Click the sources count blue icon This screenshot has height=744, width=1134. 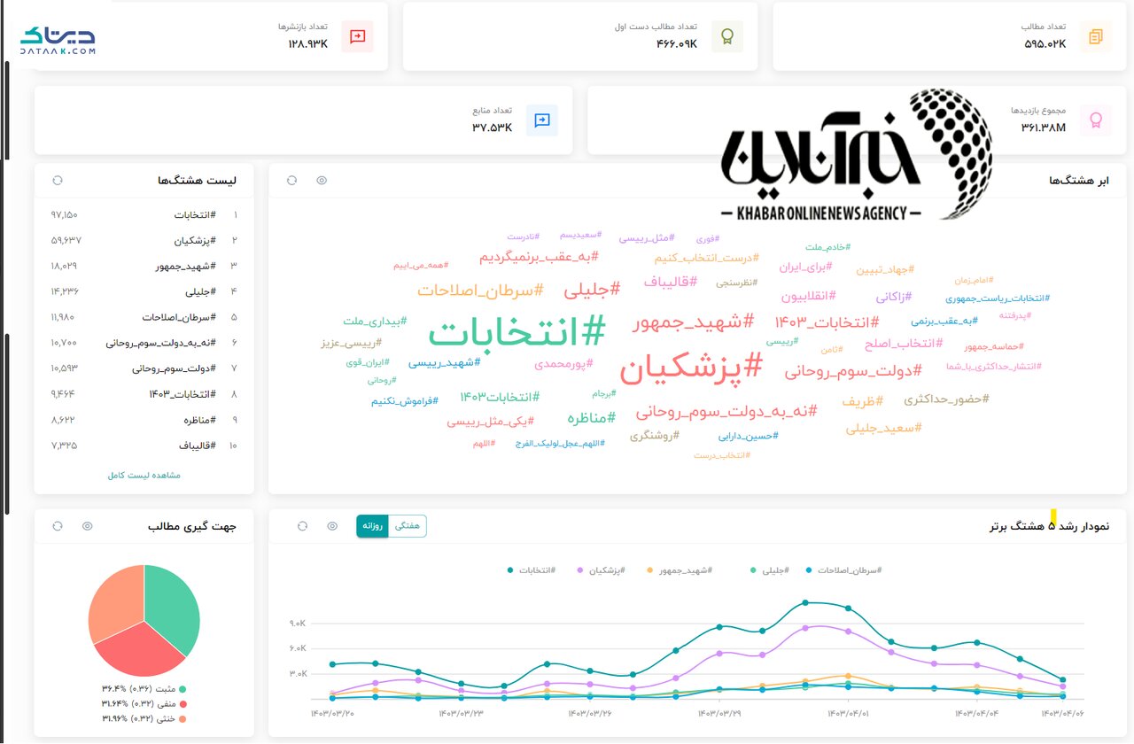[541, 120]
